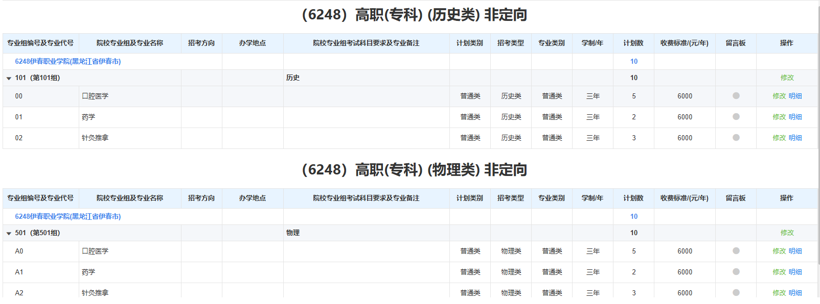Image resolution: width=820 pixels, height=304 pixels.
Task: Click the message board dot for row A2 针灸推拿
Action: tap(736, 293)
